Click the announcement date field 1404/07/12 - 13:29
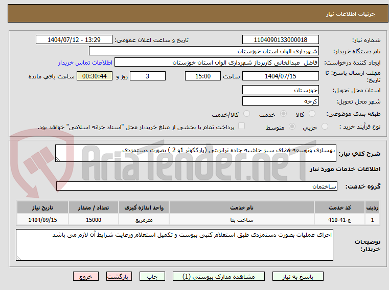The image size is (389, 290). tap(74, 40)
